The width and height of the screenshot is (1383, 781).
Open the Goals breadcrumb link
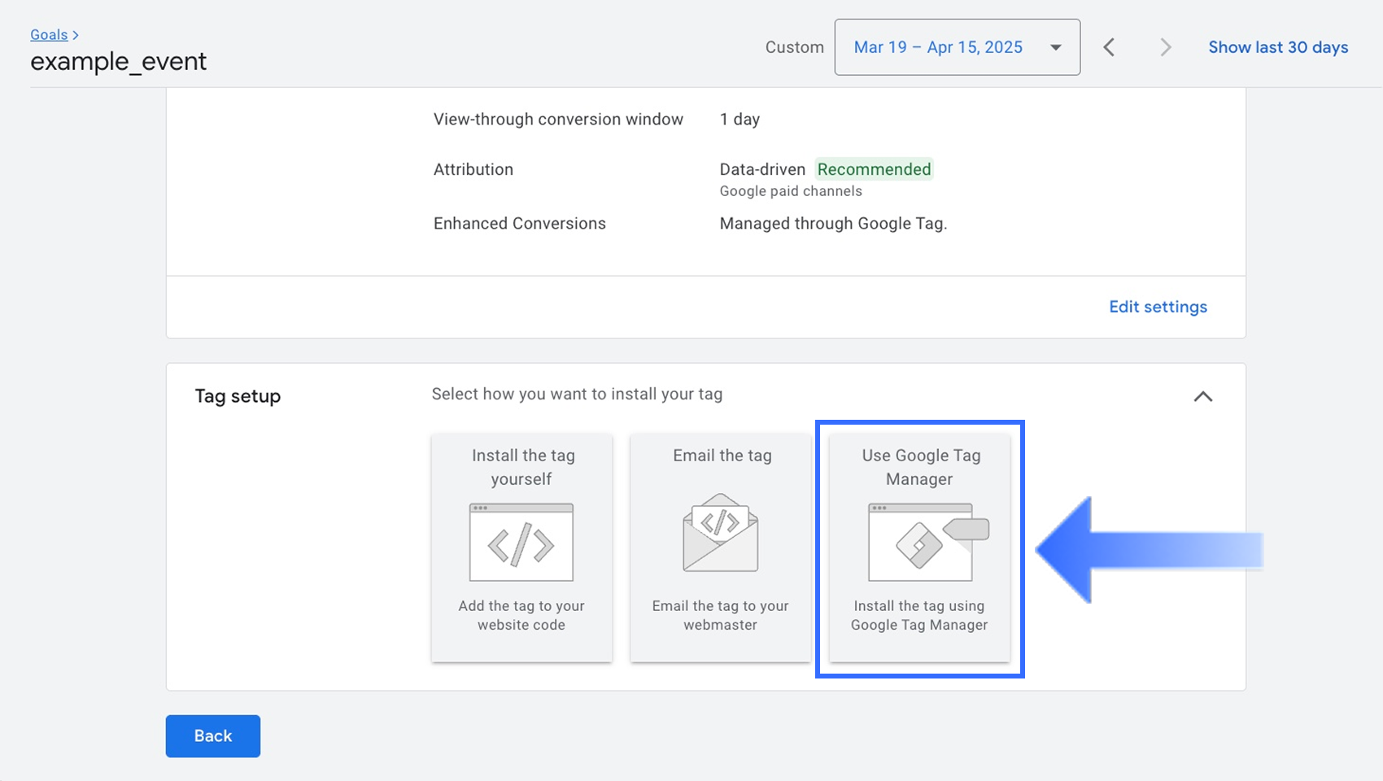tap(49, 35)
